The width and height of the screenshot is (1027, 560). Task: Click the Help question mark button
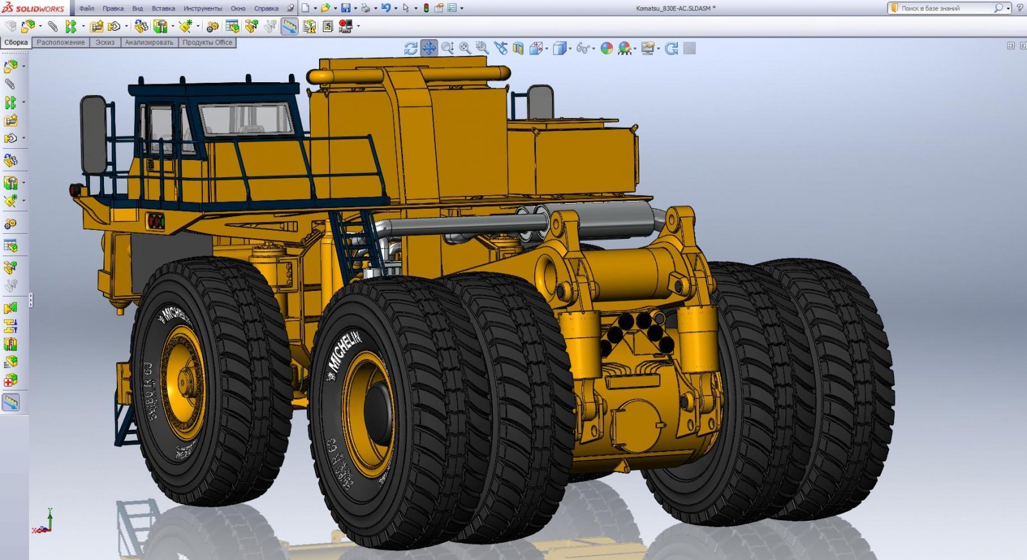coord(1019,8)
